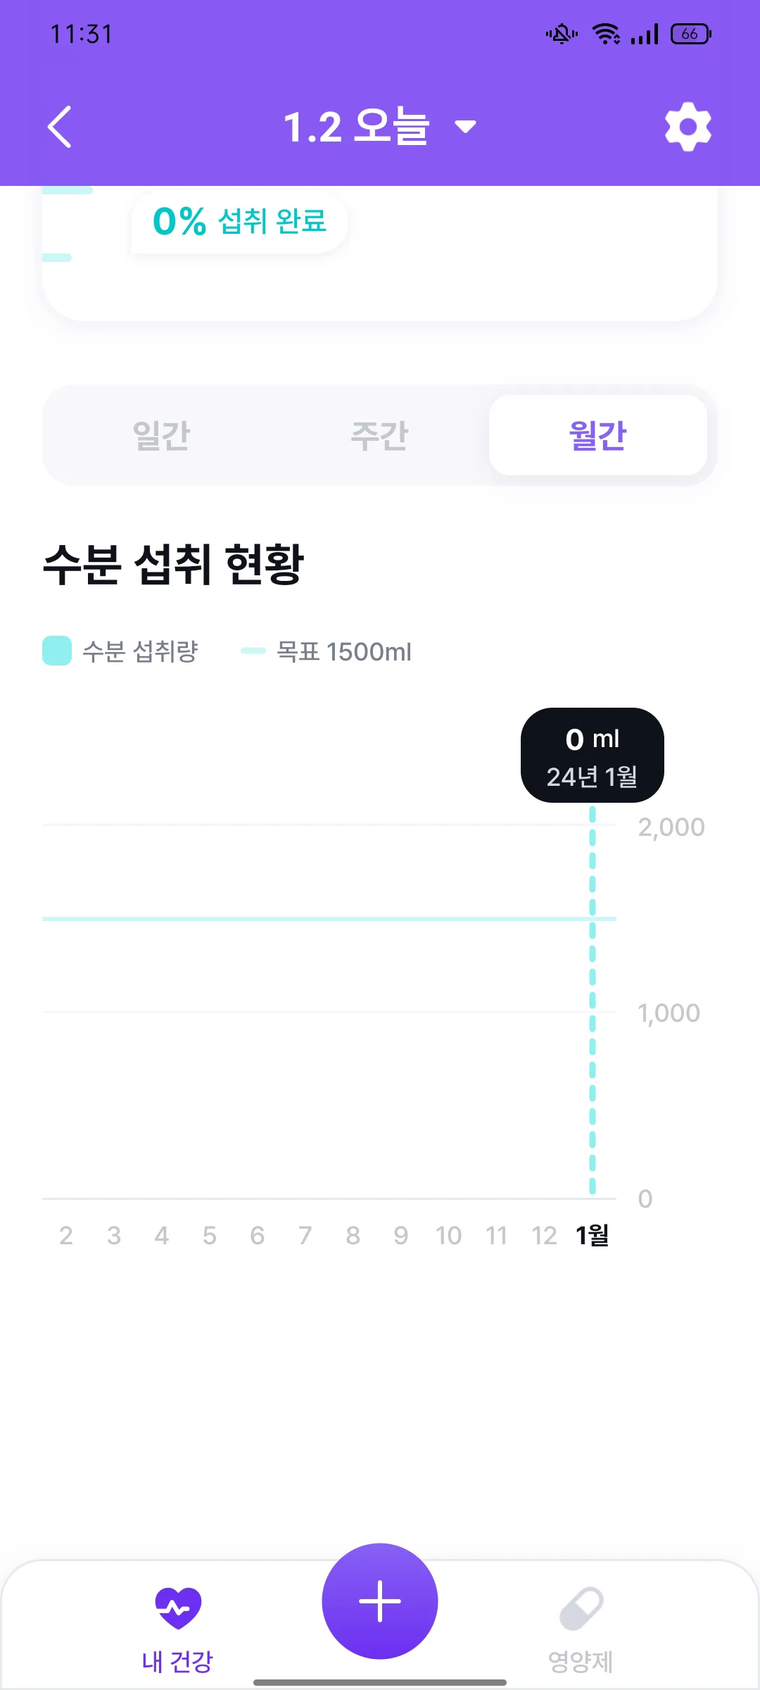Expand the 1.2 오늘 date dropdown arrow

(465, 127)
